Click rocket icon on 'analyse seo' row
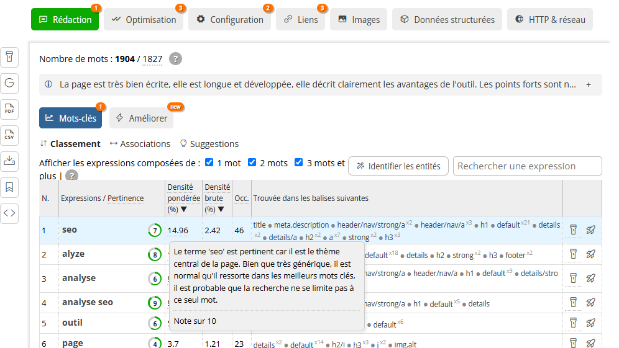Viewport: 619px width, 348px height. pos(590,302)
